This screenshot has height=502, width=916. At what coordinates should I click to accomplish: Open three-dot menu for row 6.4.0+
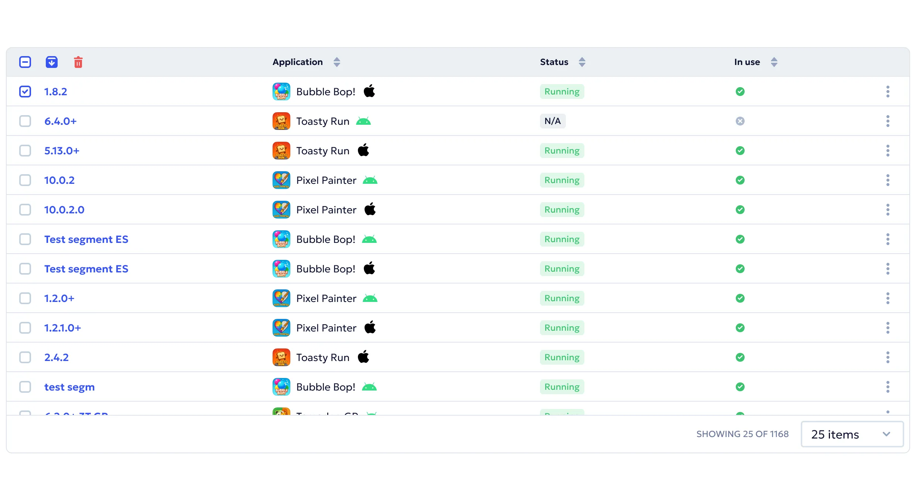pos(888,121)
